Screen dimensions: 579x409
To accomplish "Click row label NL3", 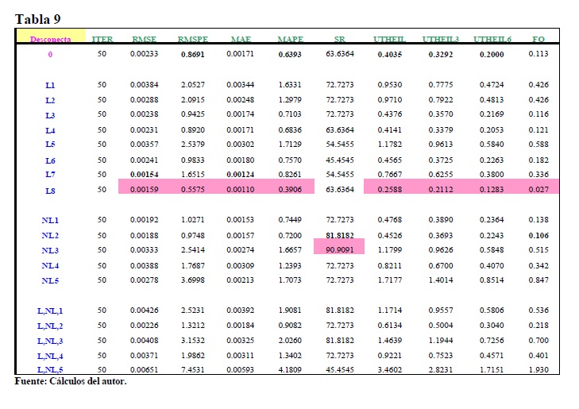I will (50, 250).
